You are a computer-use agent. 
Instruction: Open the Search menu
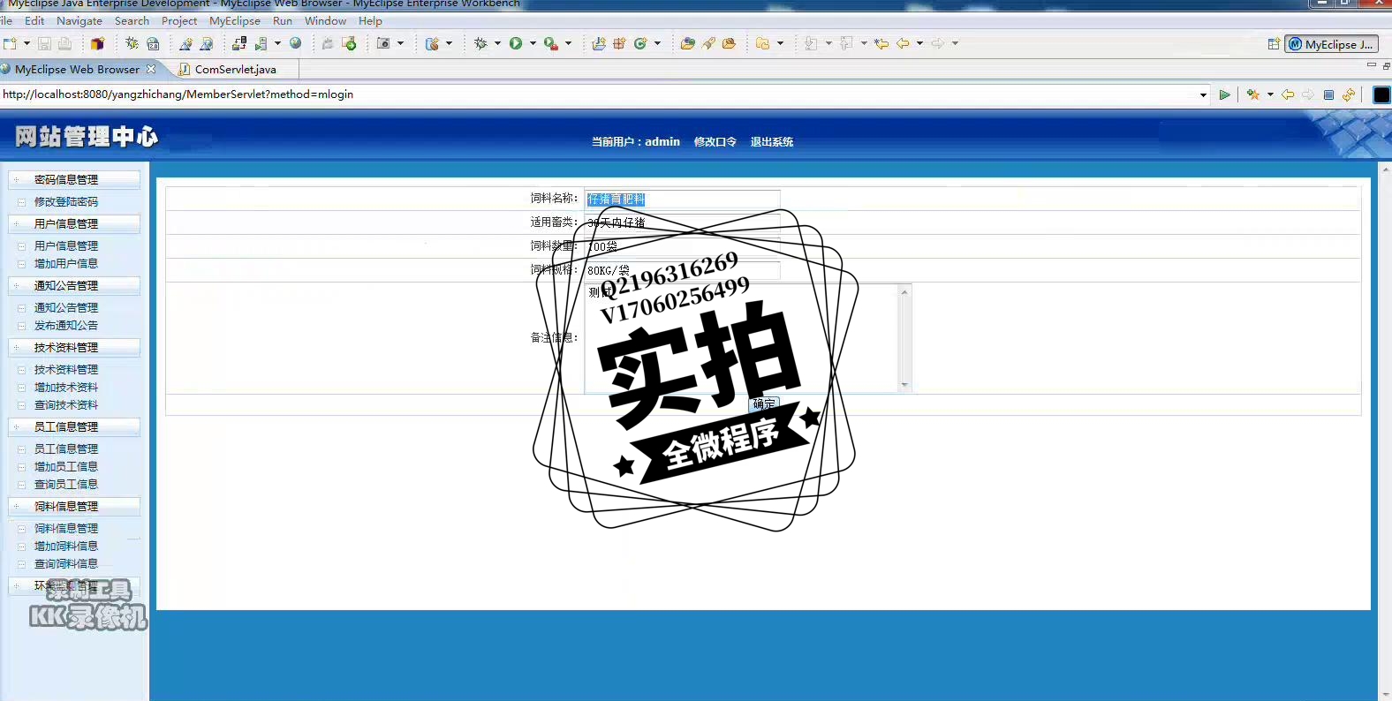click(x=132, y=20)
